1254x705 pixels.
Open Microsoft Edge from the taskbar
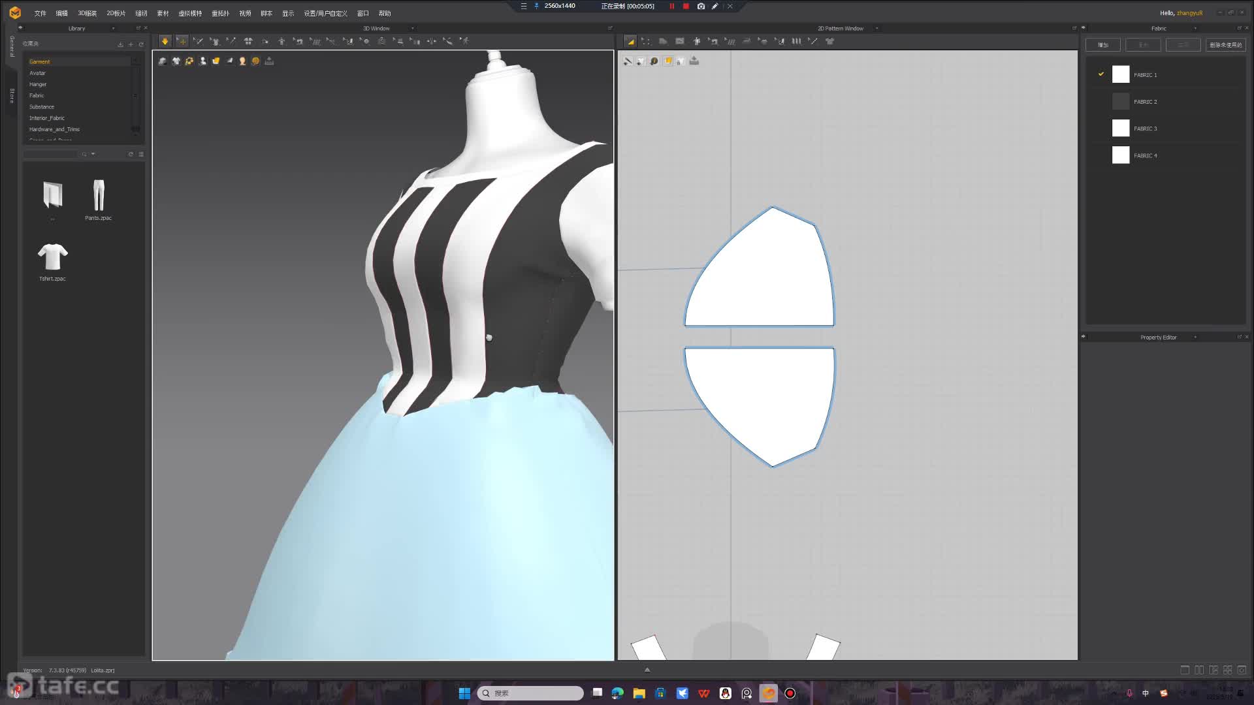[618, 693]
